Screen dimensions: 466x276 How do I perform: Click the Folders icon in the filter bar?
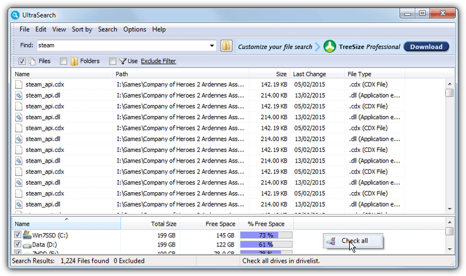[x=74, y=61]
